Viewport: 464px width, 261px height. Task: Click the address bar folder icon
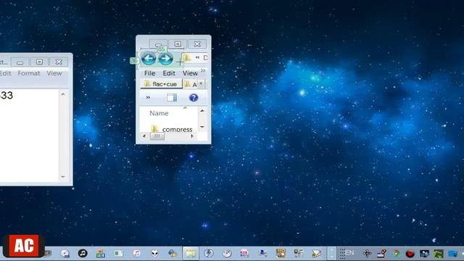(187, 57)
